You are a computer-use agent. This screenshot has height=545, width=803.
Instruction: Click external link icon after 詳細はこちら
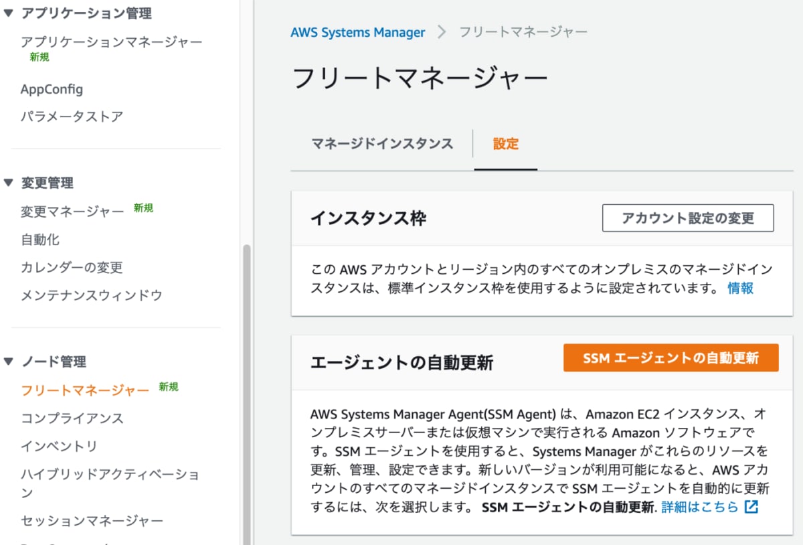751,507
